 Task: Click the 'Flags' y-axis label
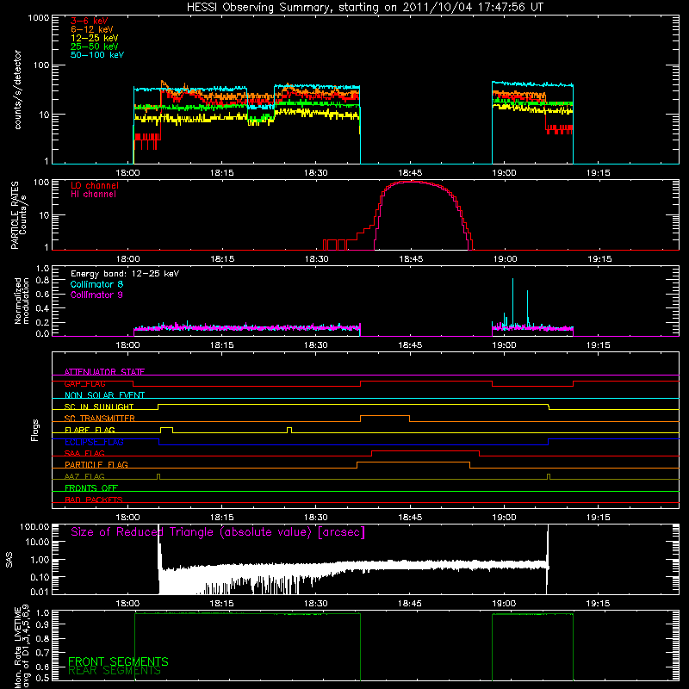click(35, 430)
